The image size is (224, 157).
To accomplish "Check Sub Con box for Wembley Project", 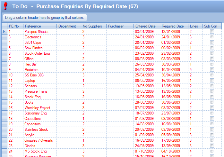I will pos(212,108).
